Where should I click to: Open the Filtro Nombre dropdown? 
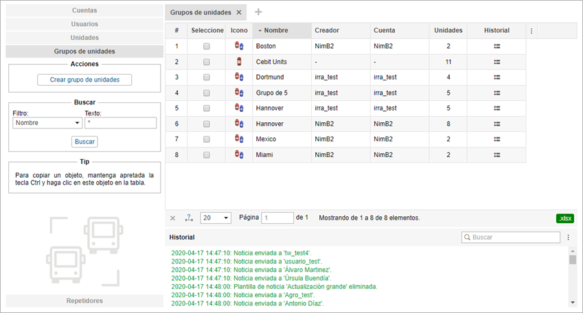[47, 123]
